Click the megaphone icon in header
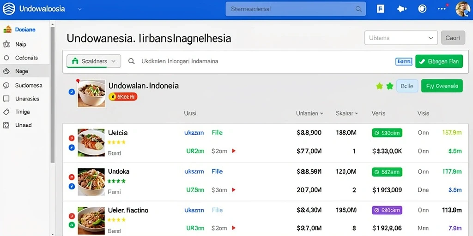 401,9
